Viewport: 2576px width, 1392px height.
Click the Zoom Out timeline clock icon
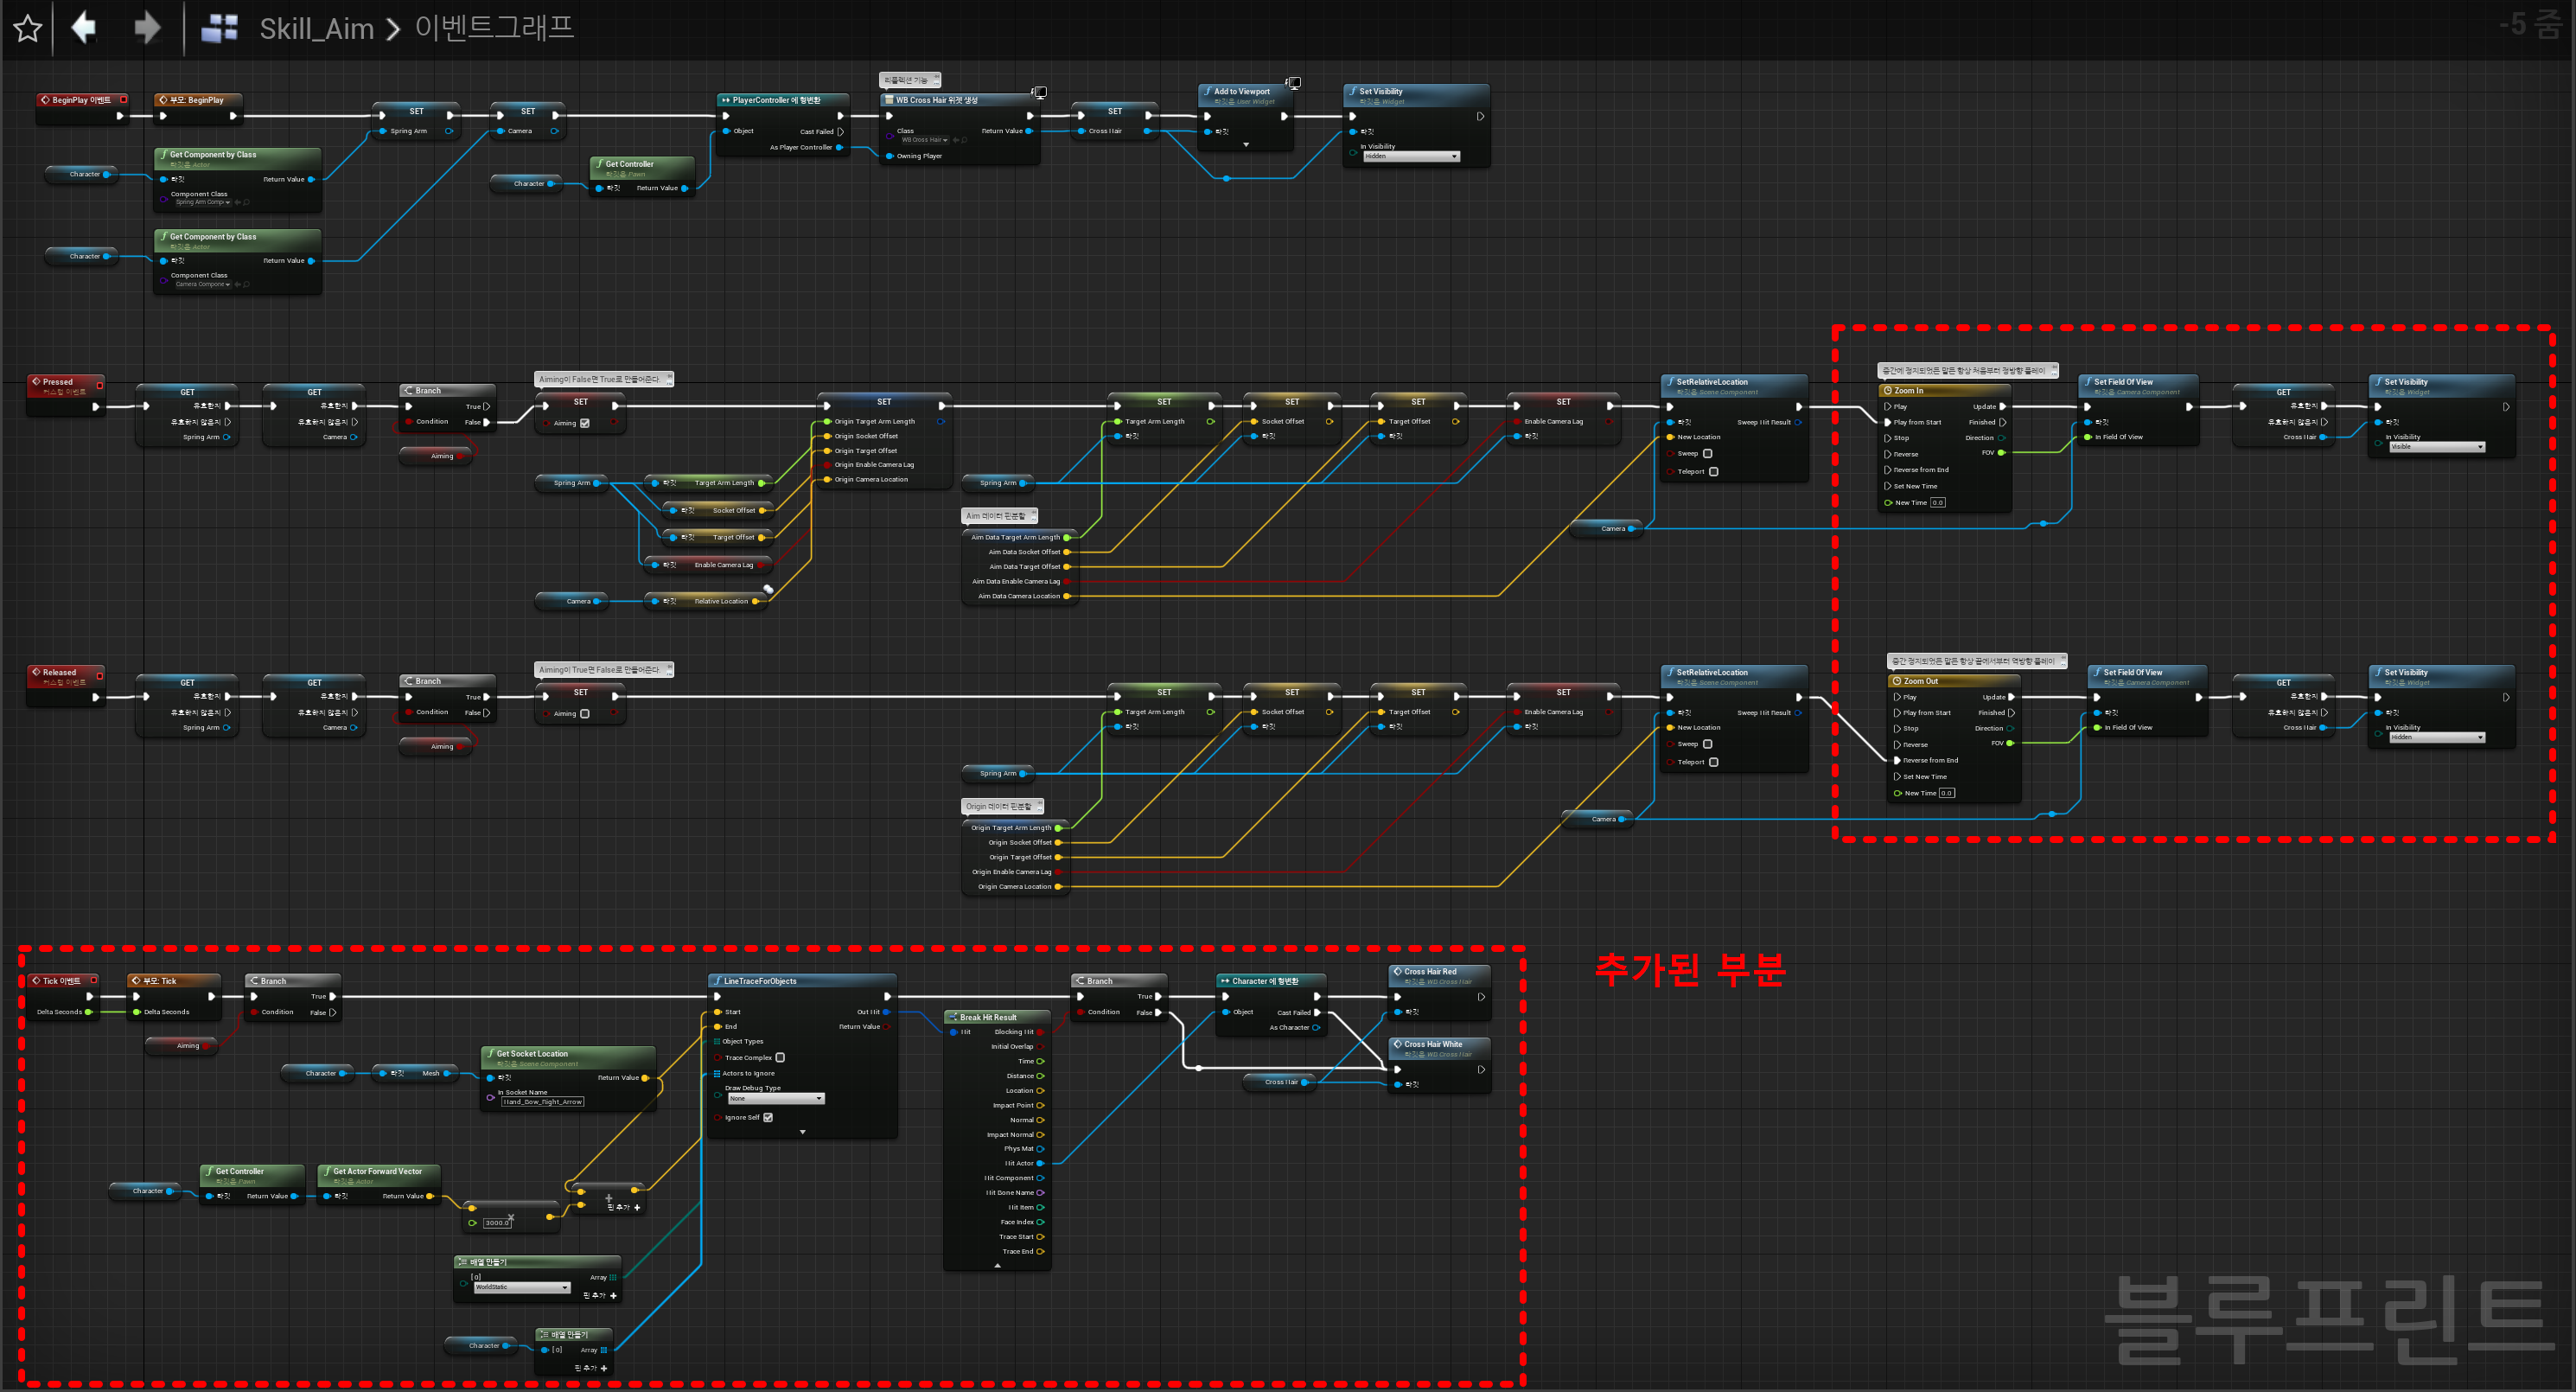pyautogui.click(x=1896, y=681)
